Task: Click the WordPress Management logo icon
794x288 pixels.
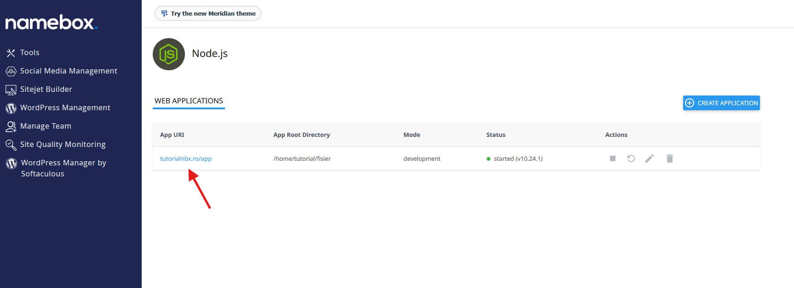Action: click(x=11, y=108)
